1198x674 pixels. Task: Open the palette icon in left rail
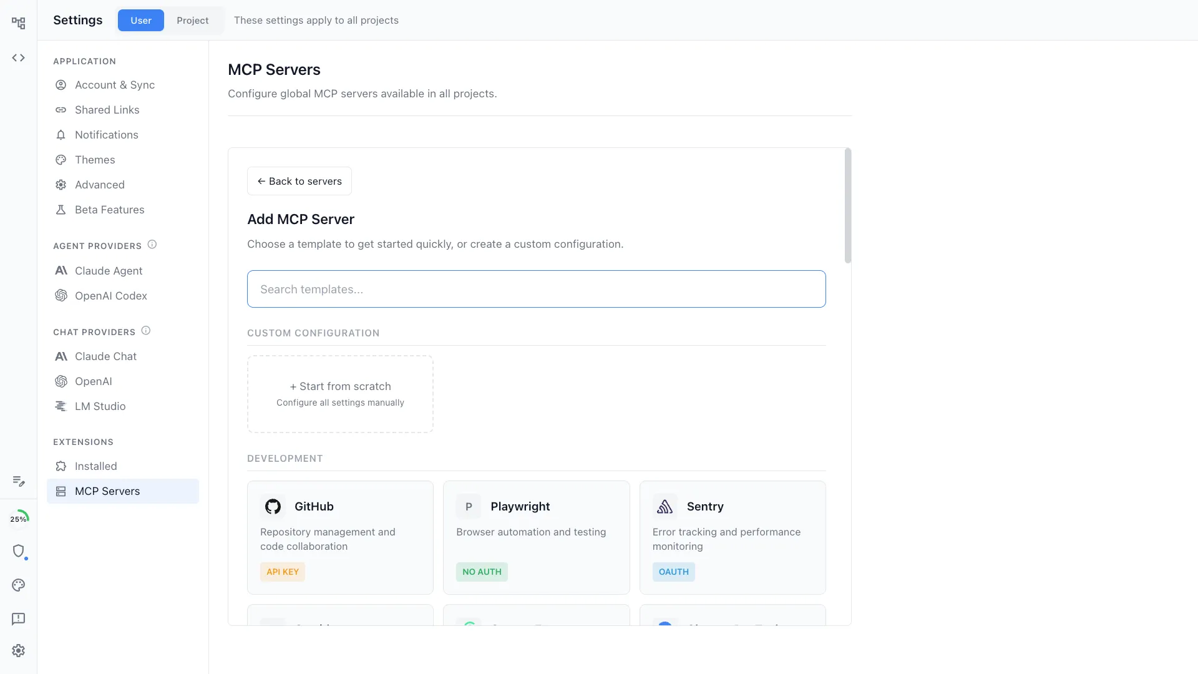click(x=19, y=585)
